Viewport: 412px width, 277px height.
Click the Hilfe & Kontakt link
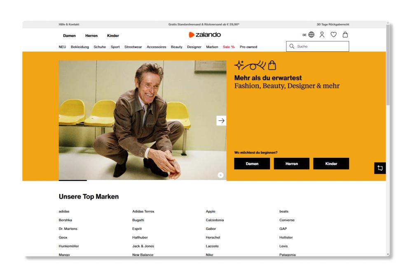69,24
